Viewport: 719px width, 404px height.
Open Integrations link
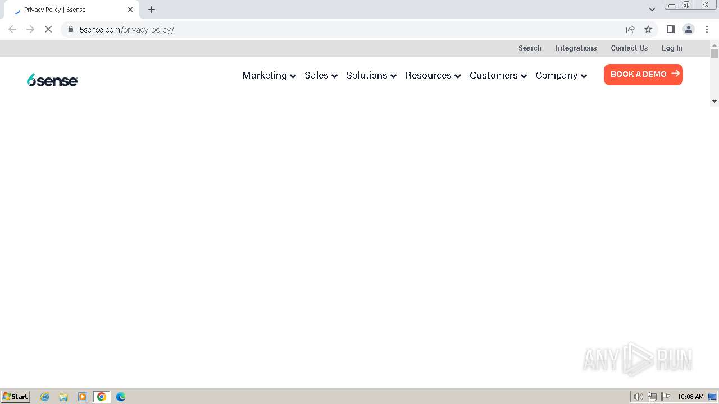click(x=576, y=48)
